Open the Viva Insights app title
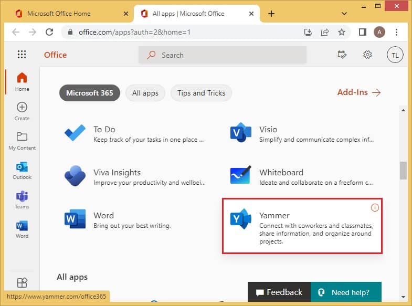412x306 pixels. [117, 173]
